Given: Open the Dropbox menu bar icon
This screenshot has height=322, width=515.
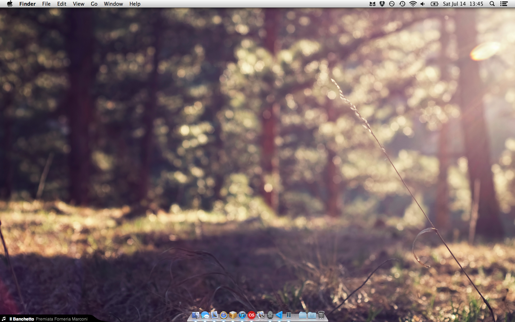Looking at the screenshot, I should point(382,4).
